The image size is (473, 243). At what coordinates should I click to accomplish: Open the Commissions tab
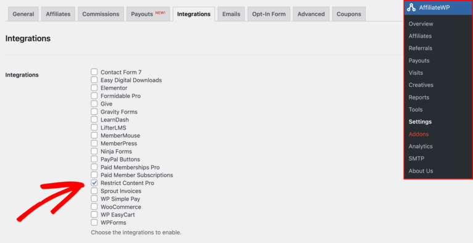(x=101, y=14)
